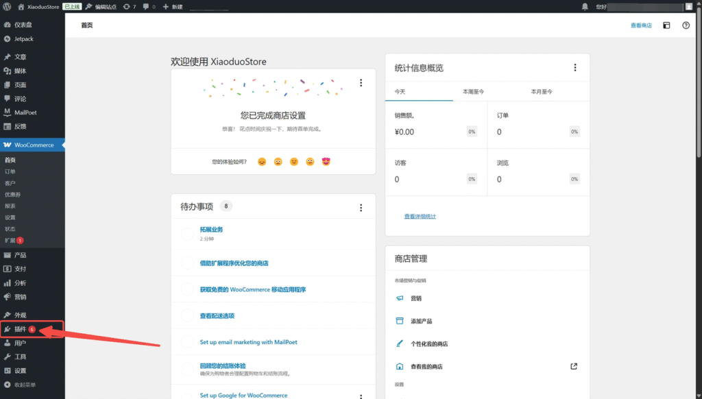
Task: Open the comments bubble in admin bar
Action: pyautogui.click(x=149, y=7)
